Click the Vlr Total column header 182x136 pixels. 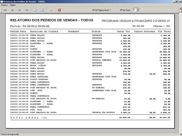[x=164, y=31]
